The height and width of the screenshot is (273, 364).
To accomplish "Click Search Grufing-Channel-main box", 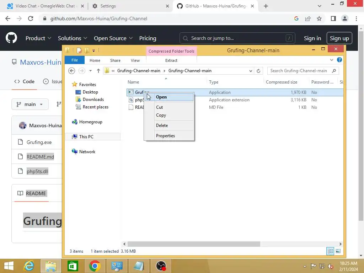I will 303,71.
